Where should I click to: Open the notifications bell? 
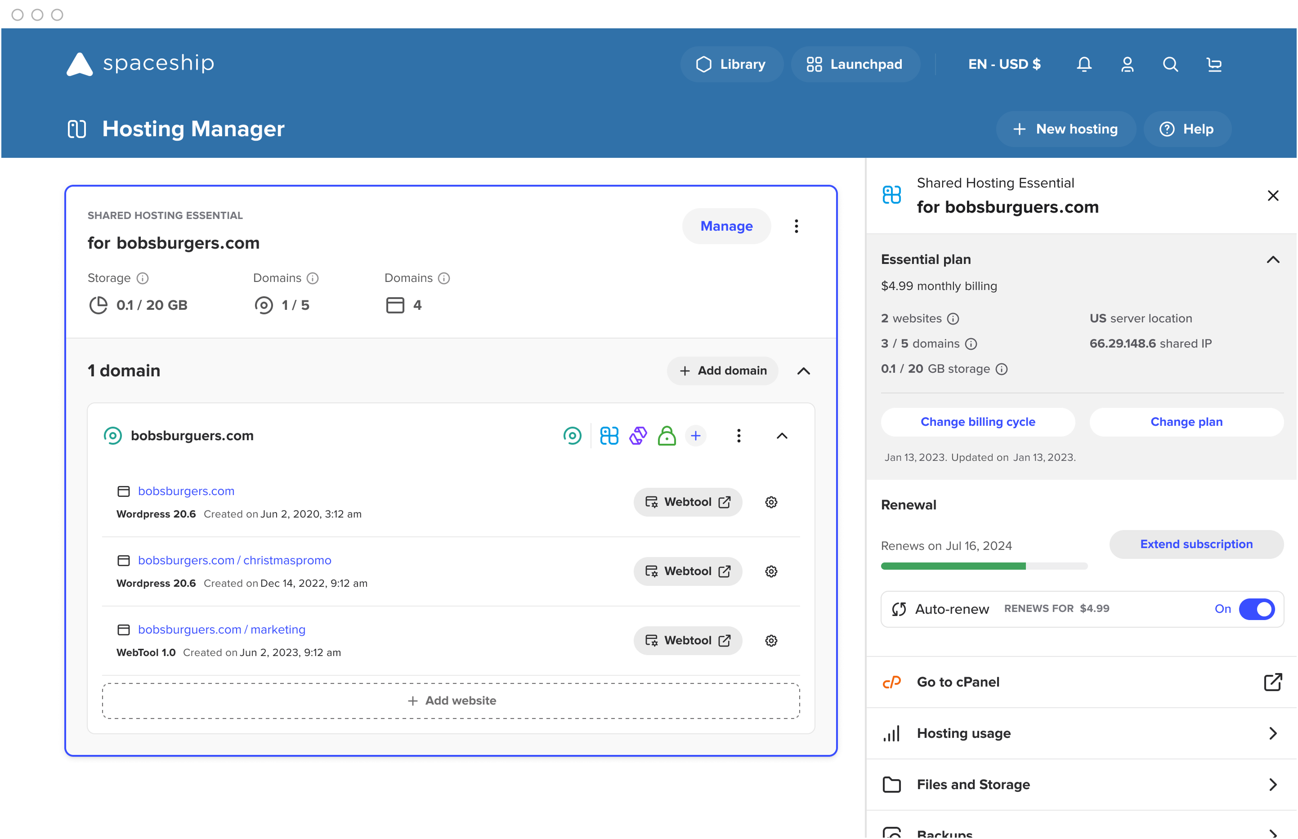click(1084, 64)
